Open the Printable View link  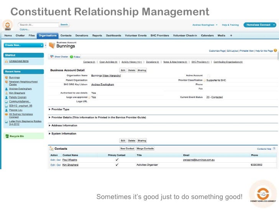(247, 51)
